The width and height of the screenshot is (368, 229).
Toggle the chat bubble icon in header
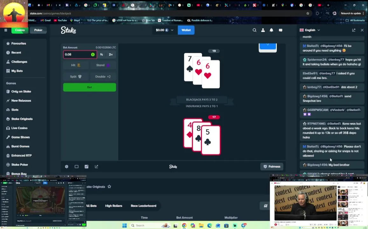point(281,30)
